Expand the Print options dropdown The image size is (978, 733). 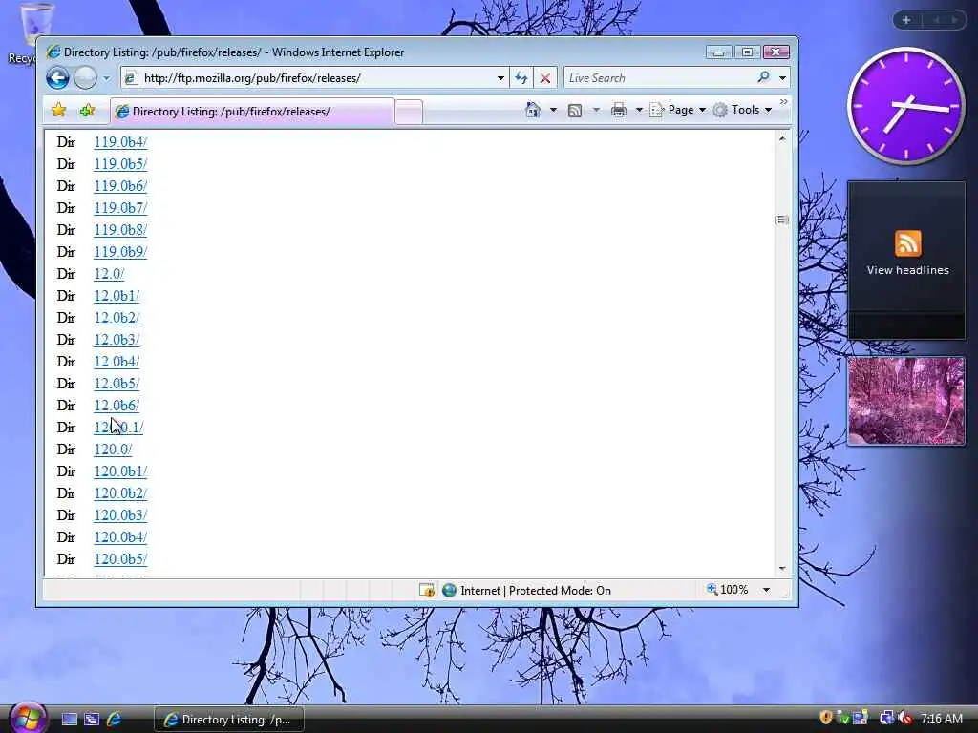coord(639,111)
